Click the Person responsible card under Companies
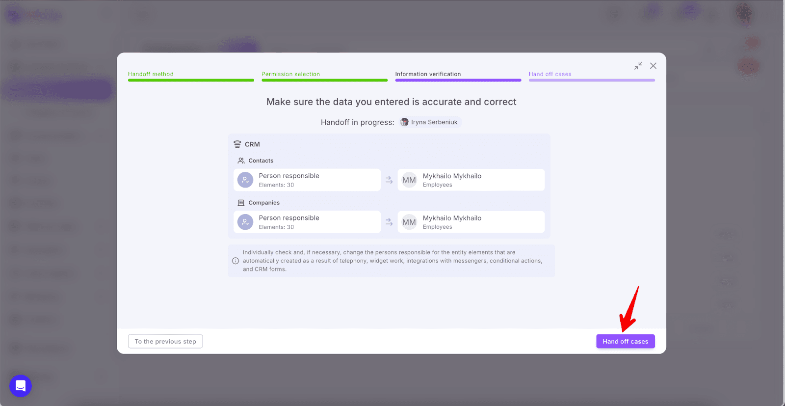Viewport: 785px width, 406px height. click(x=307, y=222)
